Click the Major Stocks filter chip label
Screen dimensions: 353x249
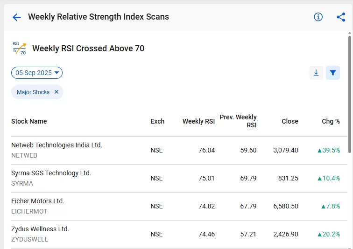coord(33,92)
